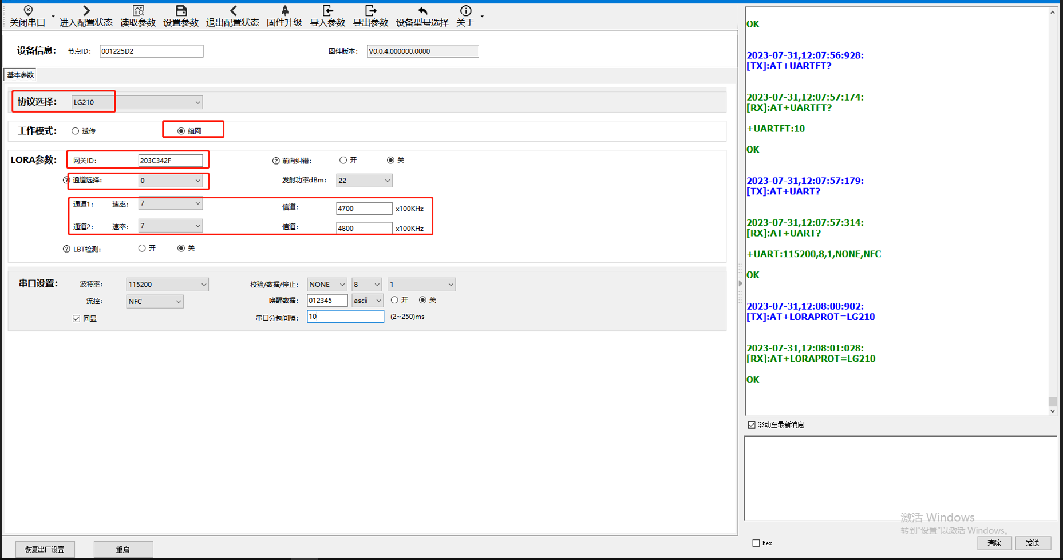Click 通道1 信道 field 4700
1063x560 pixels.
click(364, 209)
